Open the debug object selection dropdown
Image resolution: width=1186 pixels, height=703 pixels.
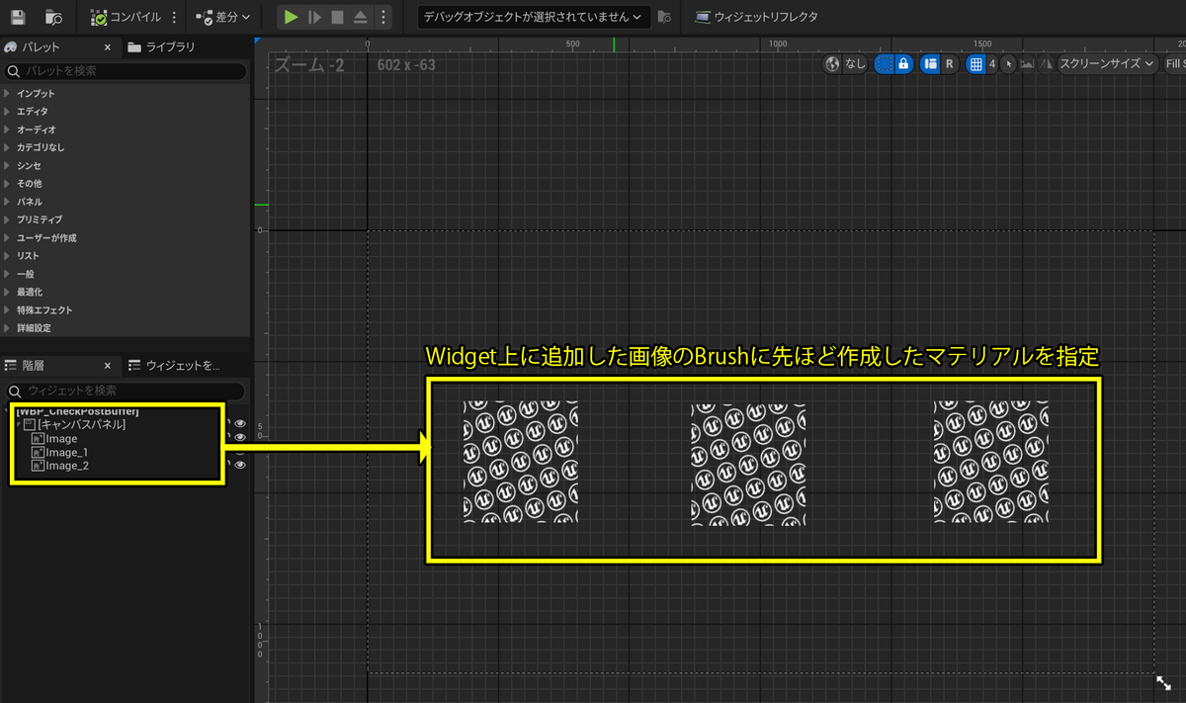(x=534, y=17)
